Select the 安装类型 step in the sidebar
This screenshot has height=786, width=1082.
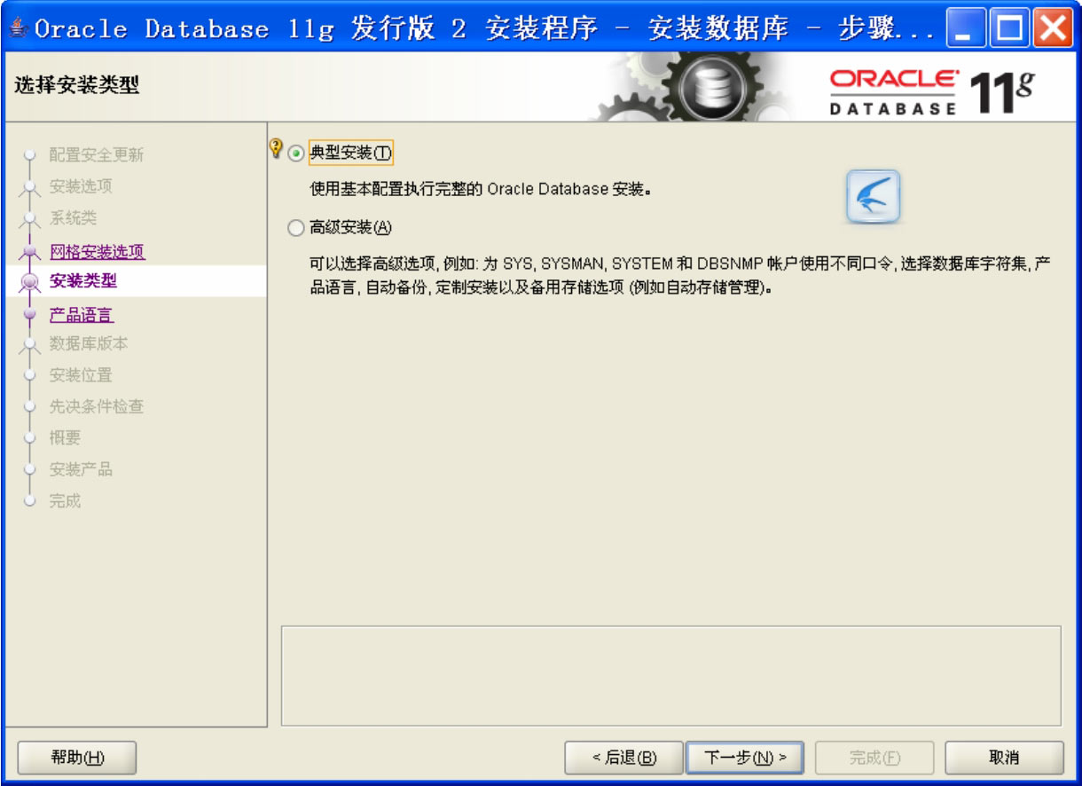click(x=83, y=282)
